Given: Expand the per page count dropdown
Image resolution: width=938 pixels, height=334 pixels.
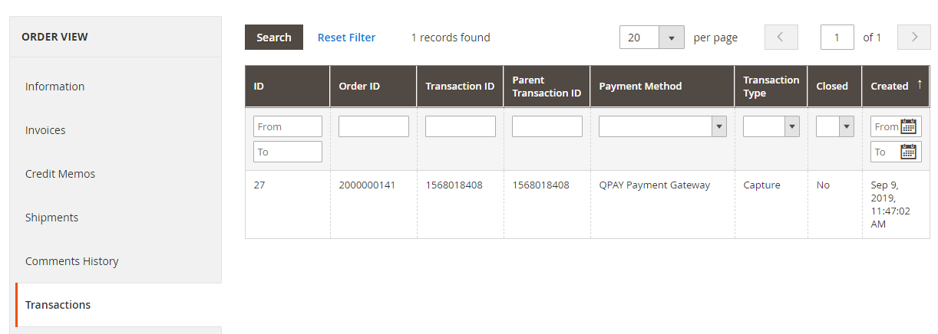Looking at the screenshot, I should [672, 38].
